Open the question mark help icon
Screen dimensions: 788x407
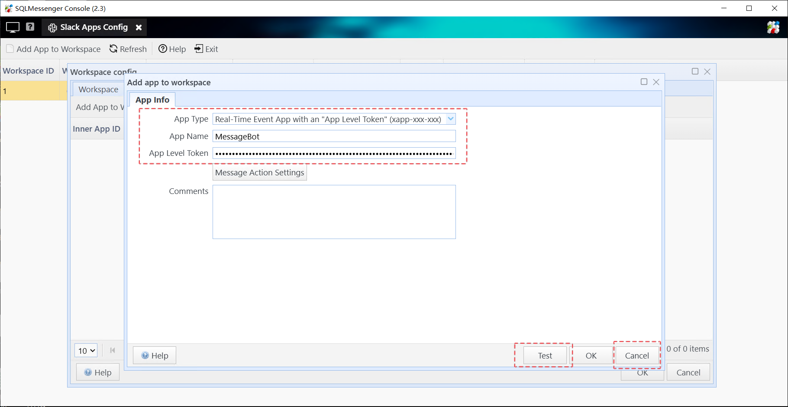pos(30,27)
